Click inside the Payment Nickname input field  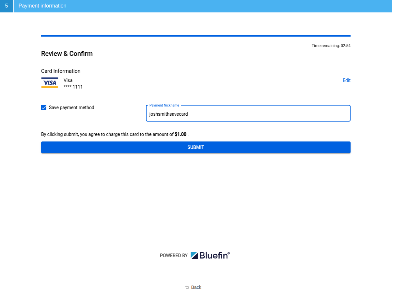(248, 114)
